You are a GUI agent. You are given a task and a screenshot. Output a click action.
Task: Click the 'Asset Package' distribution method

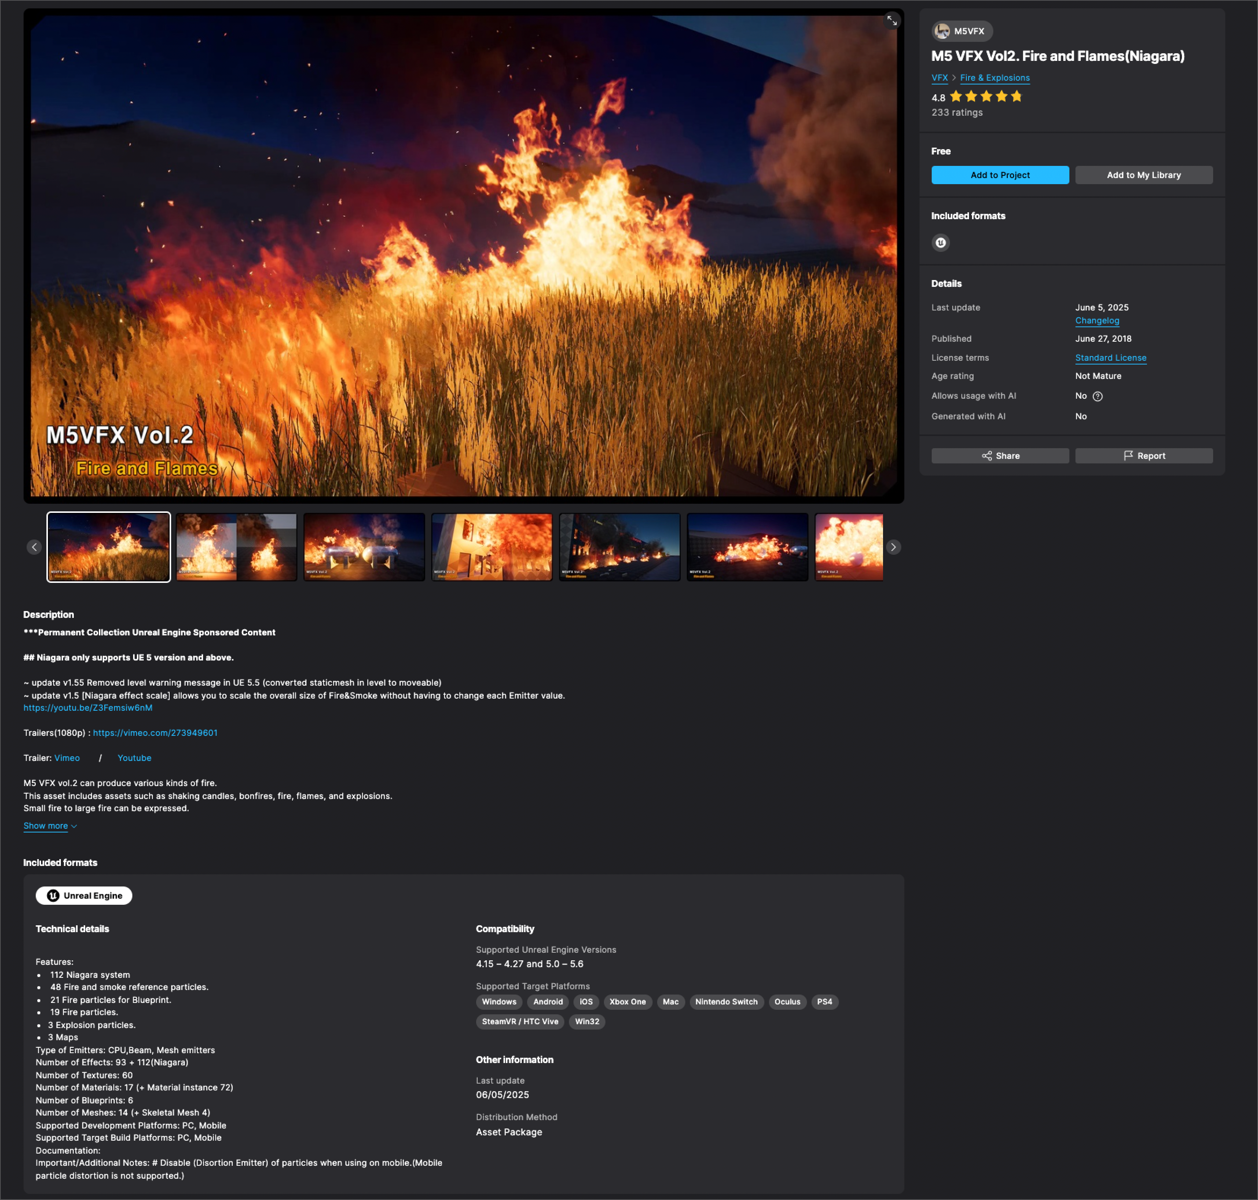(x=509, y=1132)
